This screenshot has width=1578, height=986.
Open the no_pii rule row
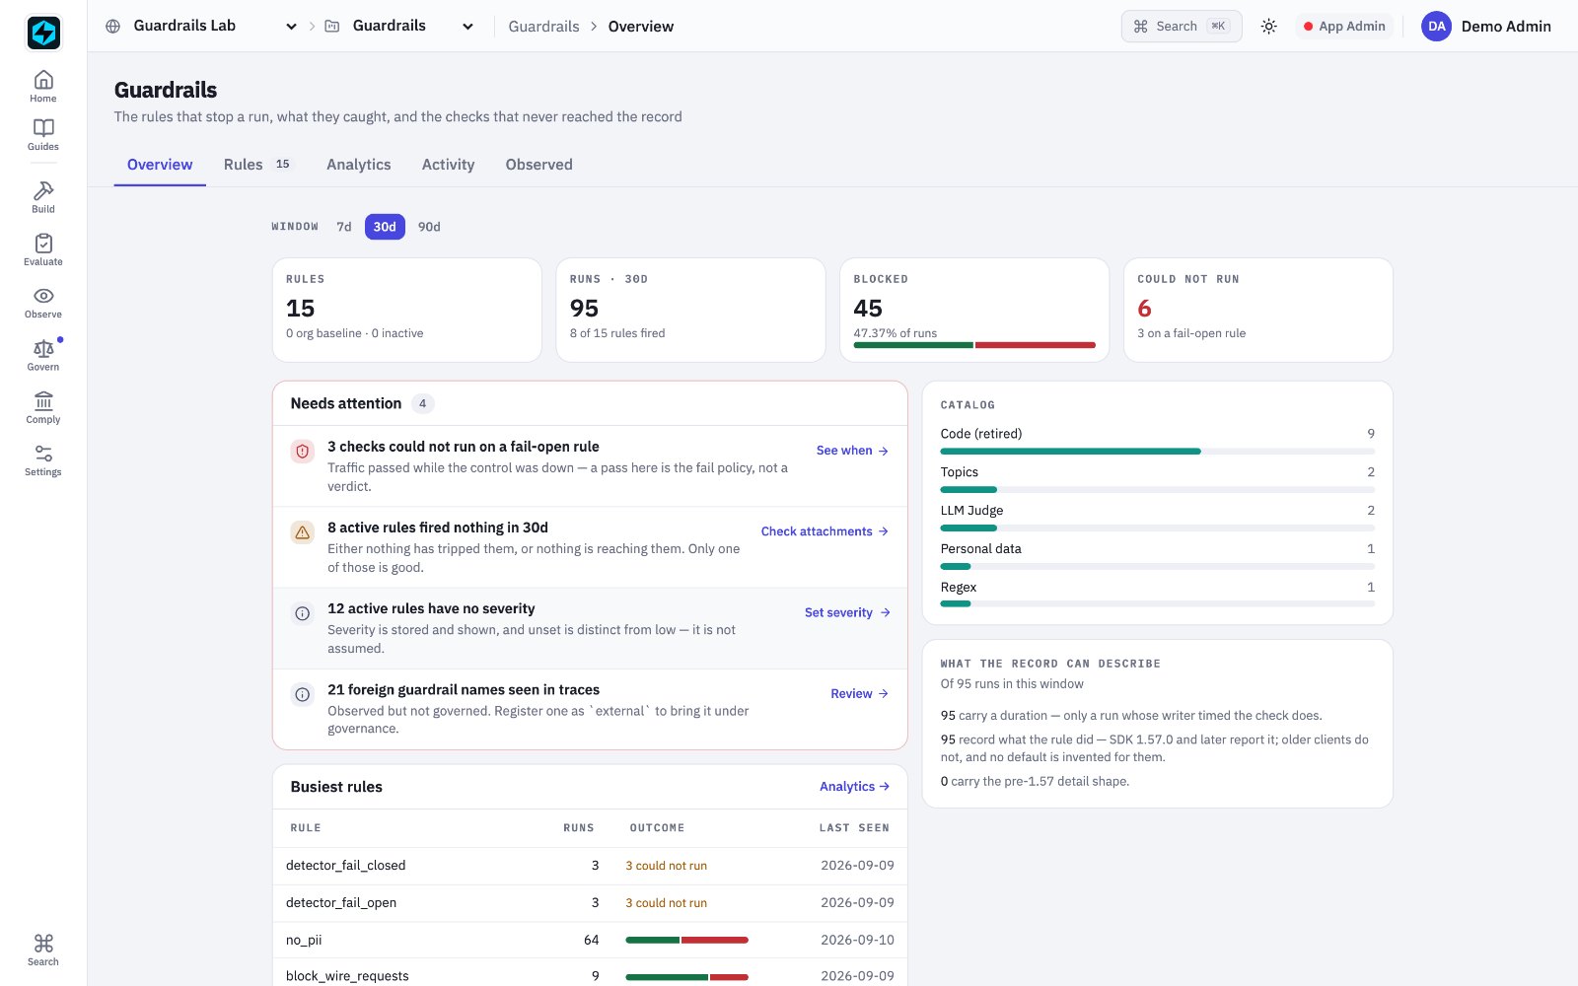click(590, 940)
